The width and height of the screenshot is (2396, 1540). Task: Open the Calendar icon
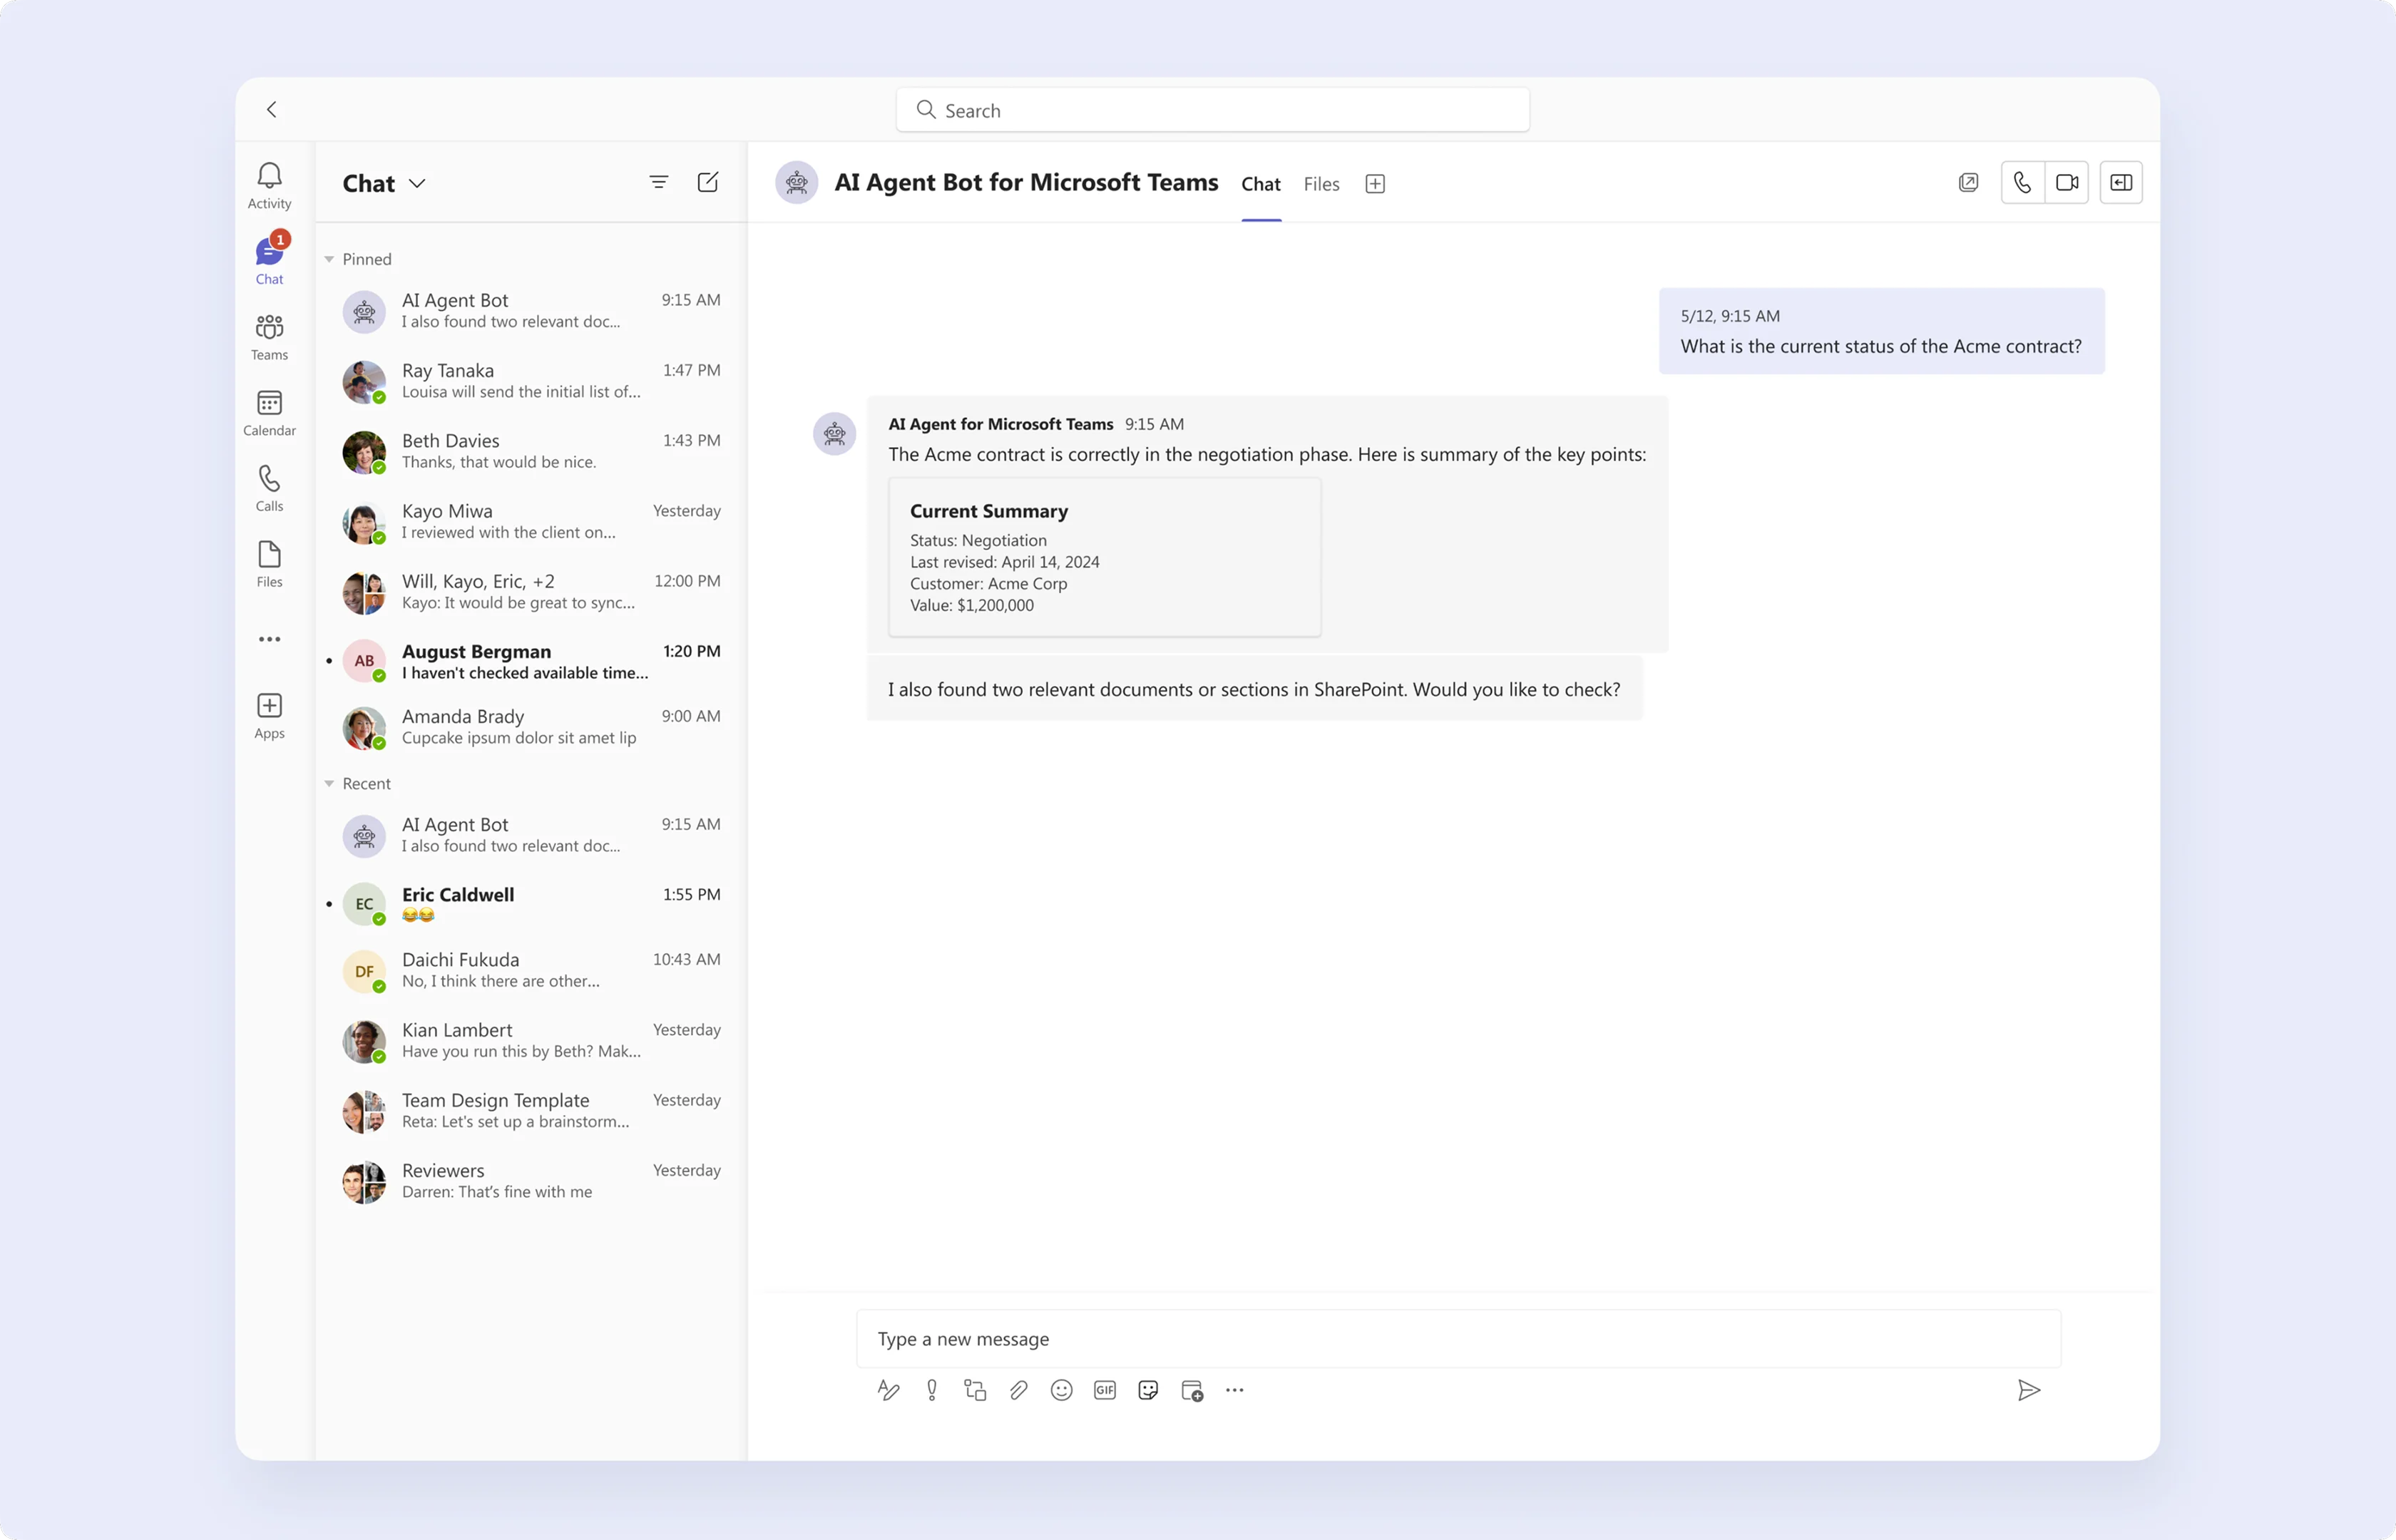(269, 412)
